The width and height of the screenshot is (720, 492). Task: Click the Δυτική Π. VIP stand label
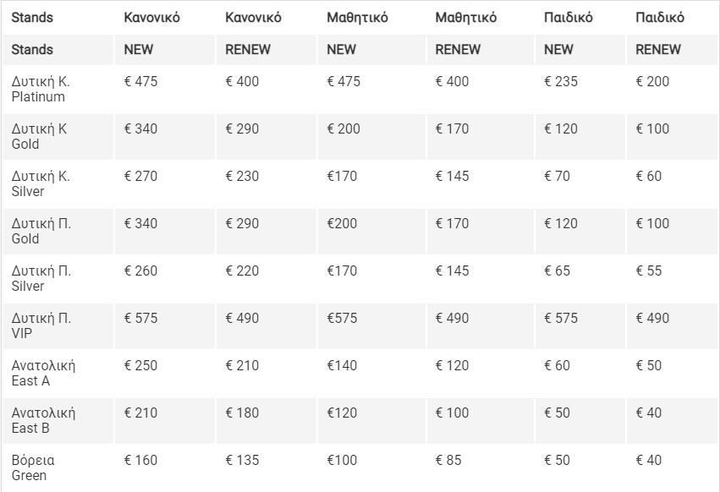41,325
